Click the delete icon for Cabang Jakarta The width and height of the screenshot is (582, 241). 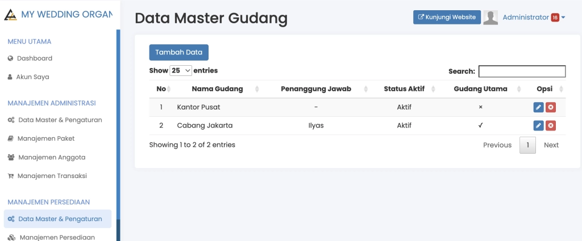[551, 126]
